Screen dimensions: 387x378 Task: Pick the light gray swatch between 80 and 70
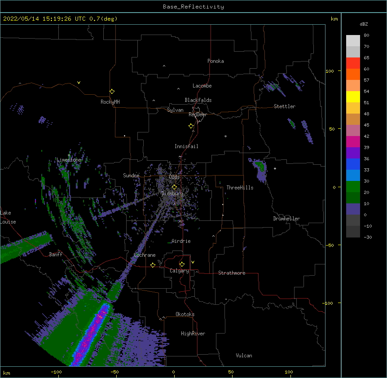(353, 41)
